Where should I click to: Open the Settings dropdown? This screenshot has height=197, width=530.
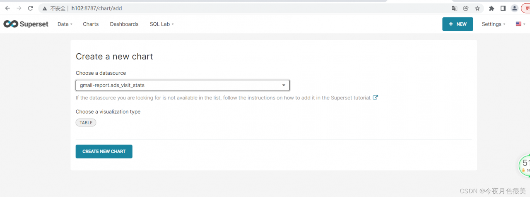pos(494,24)
